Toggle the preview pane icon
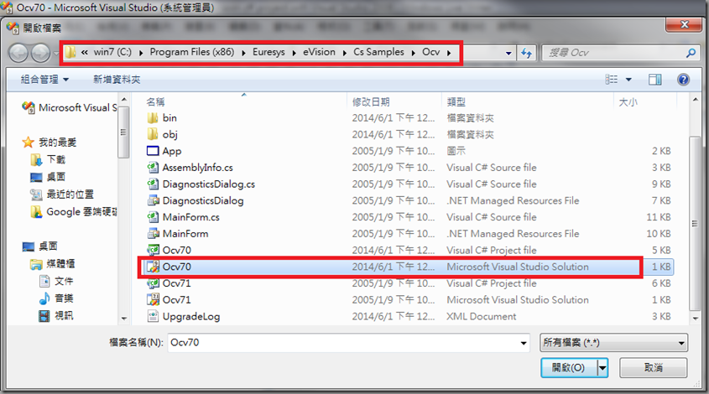 tap(654, 80)
